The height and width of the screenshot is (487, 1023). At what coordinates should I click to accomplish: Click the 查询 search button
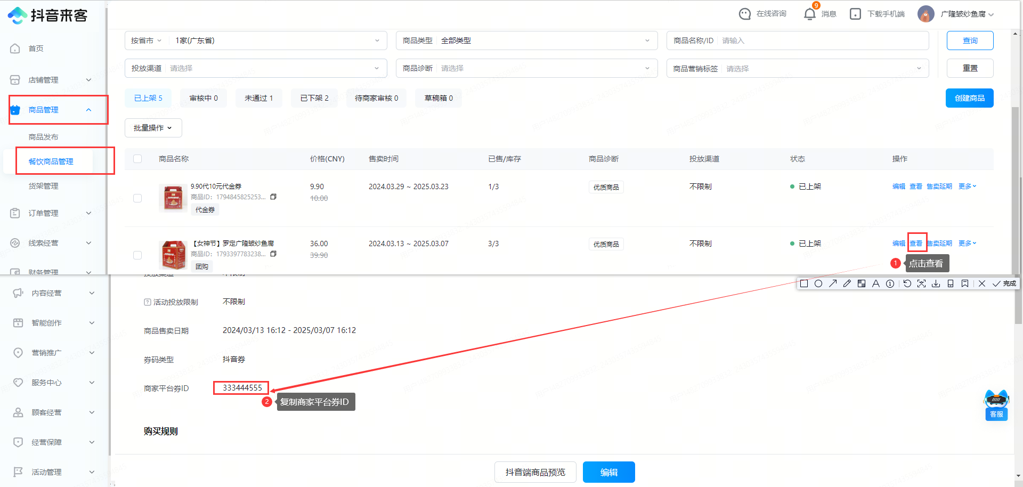[x=970, y=40]
